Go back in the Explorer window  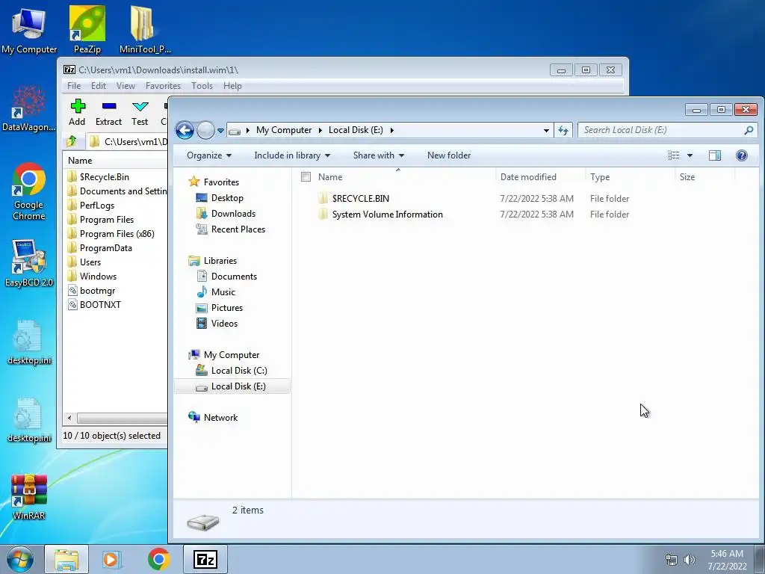coord(185,130)
